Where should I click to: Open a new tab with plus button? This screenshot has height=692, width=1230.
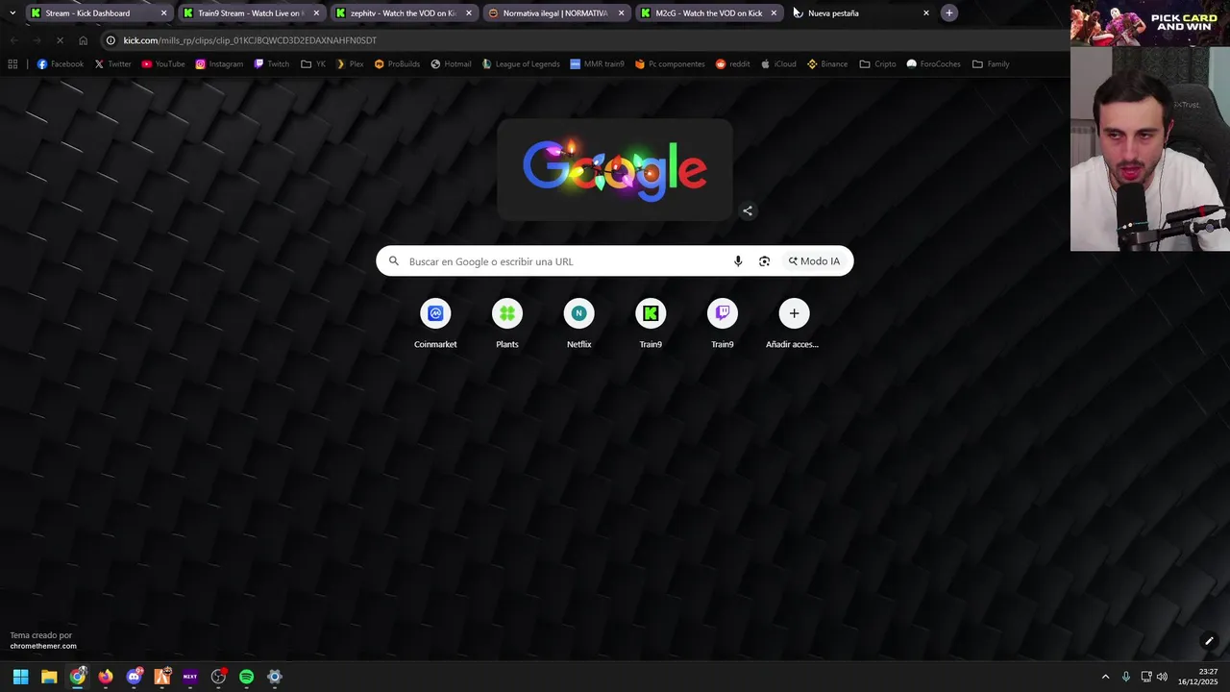click(x=948, y=13)
